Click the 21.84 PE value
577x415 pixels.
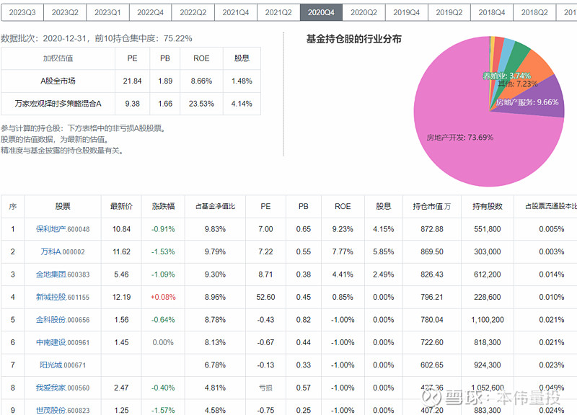coord(132,81)
